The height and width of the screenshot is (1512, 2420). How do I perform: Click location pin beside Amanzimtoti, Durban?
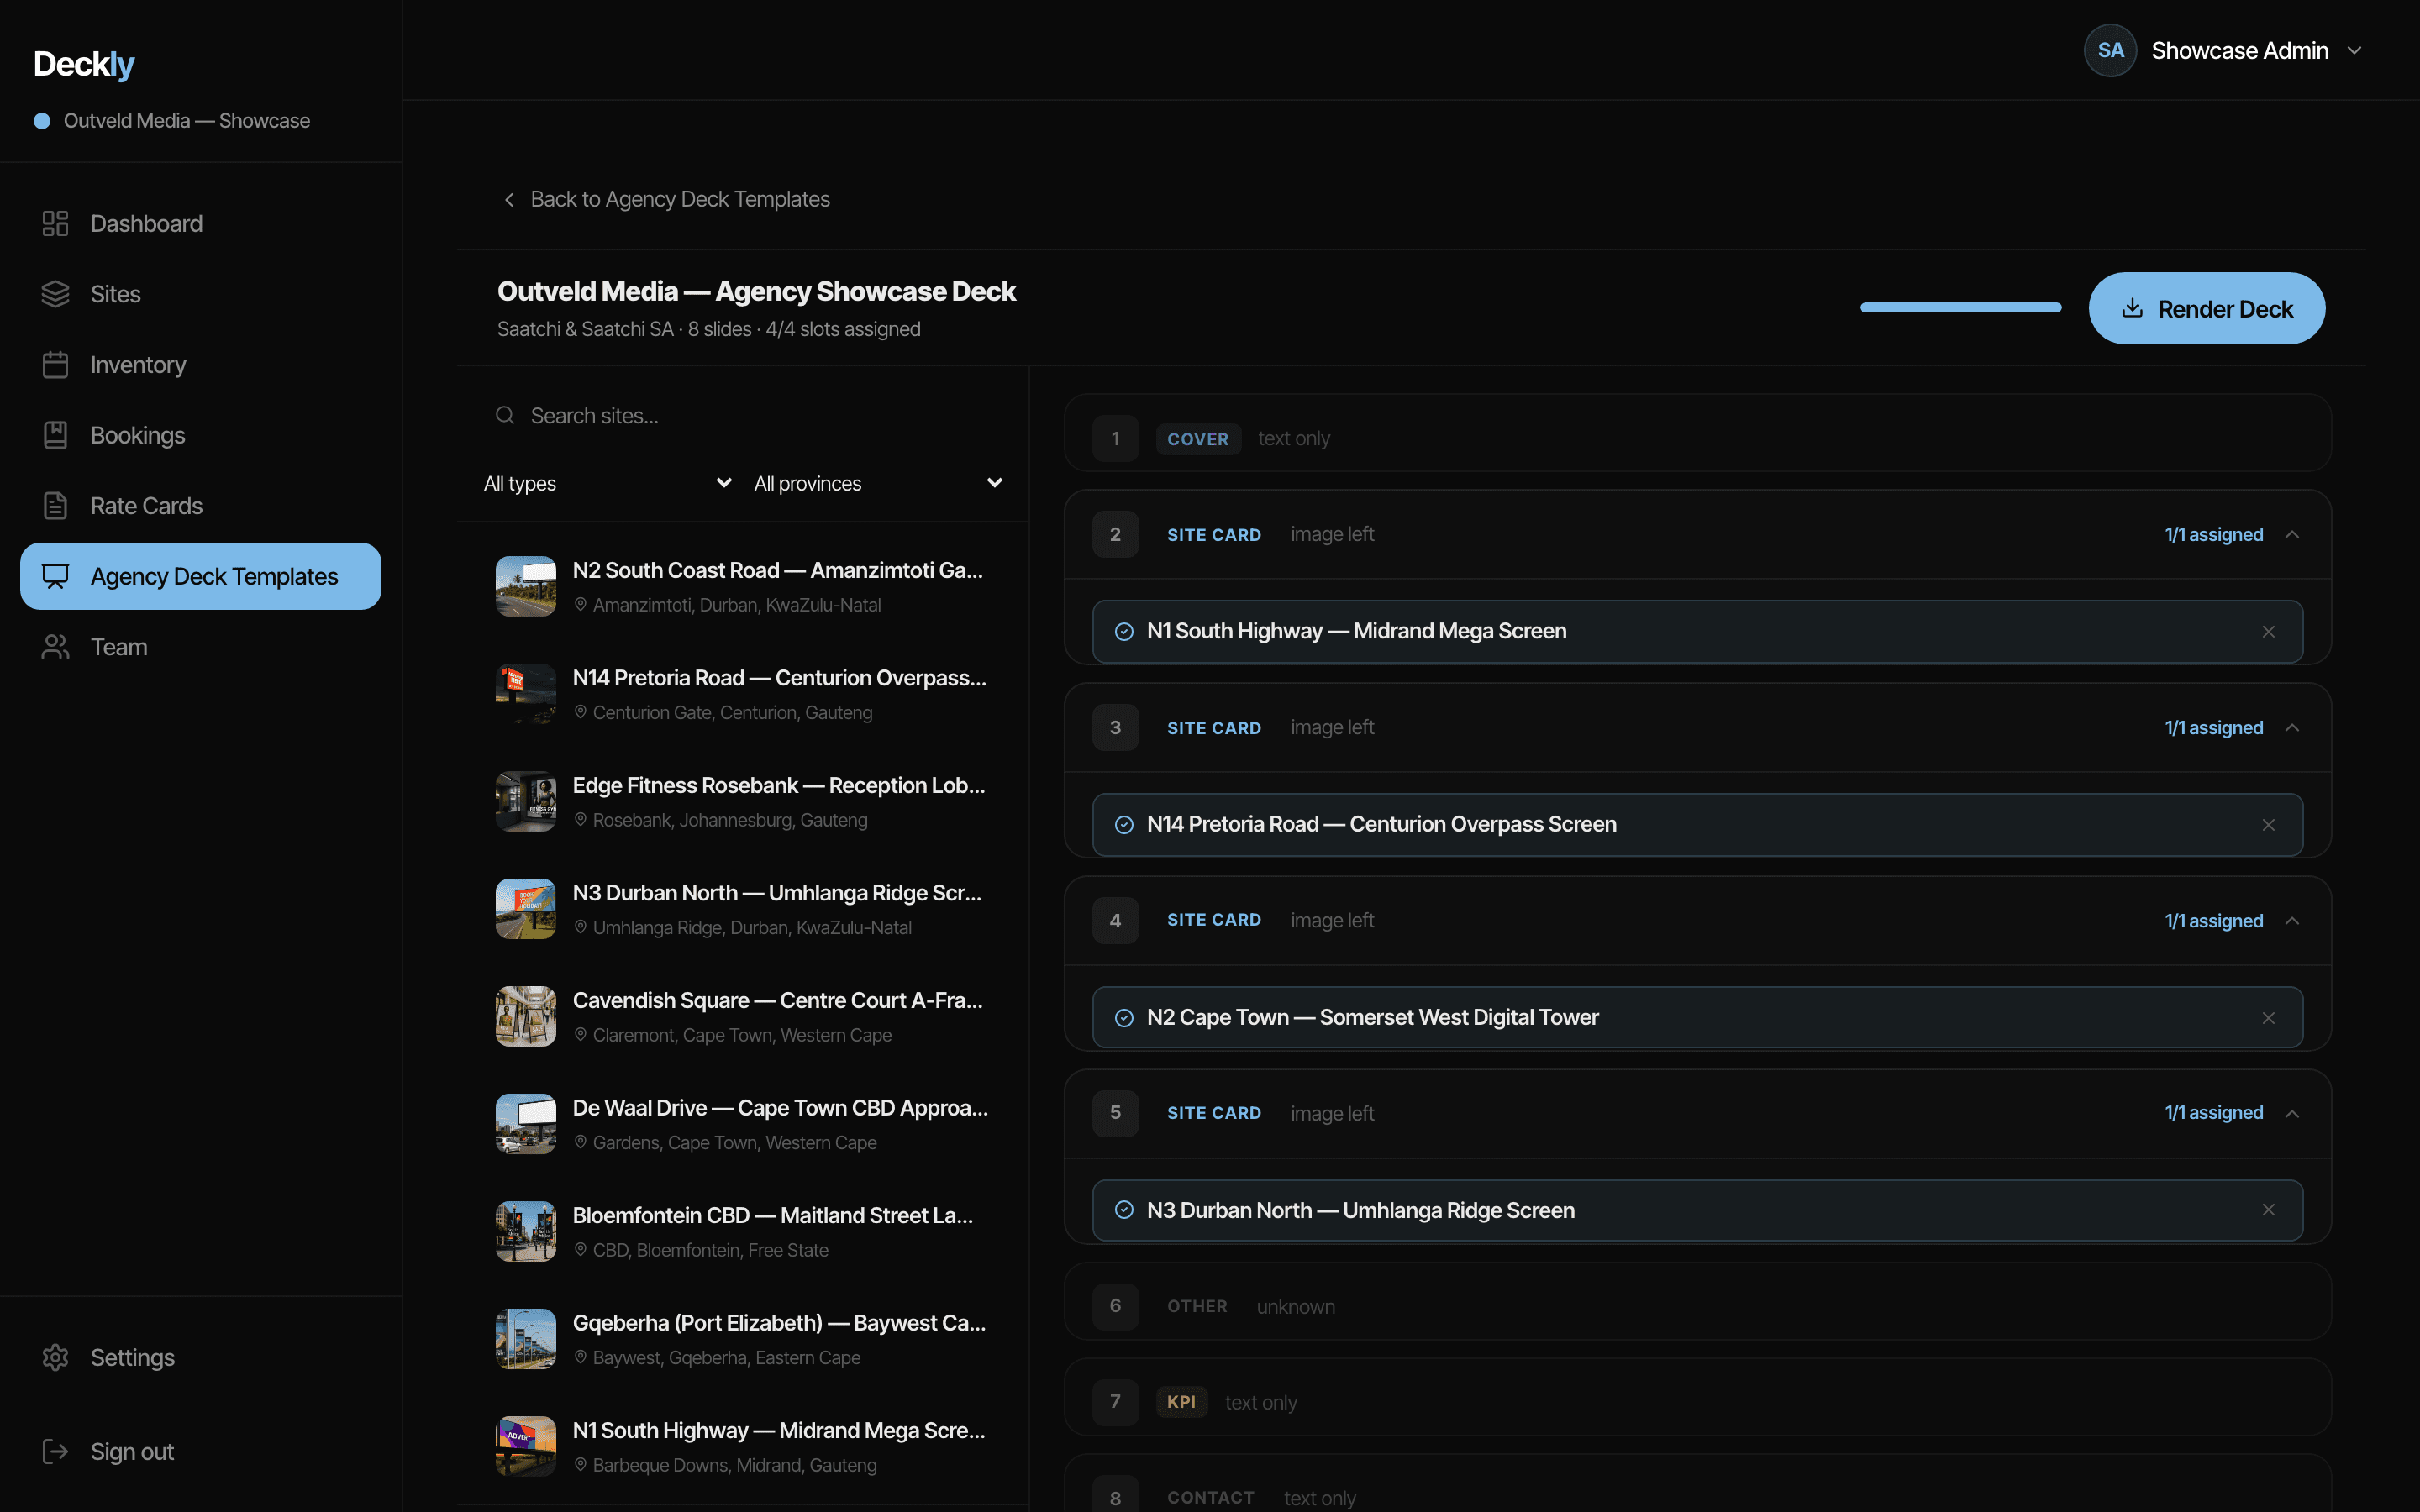[580, 604]
